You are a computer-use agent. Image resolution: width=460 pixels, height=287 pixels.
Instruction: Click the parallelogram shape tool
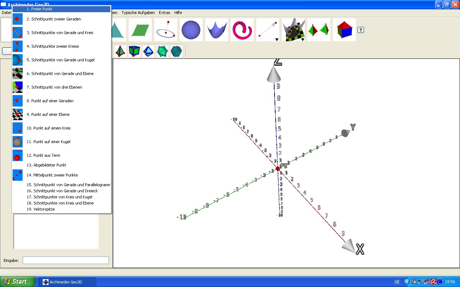140,30
